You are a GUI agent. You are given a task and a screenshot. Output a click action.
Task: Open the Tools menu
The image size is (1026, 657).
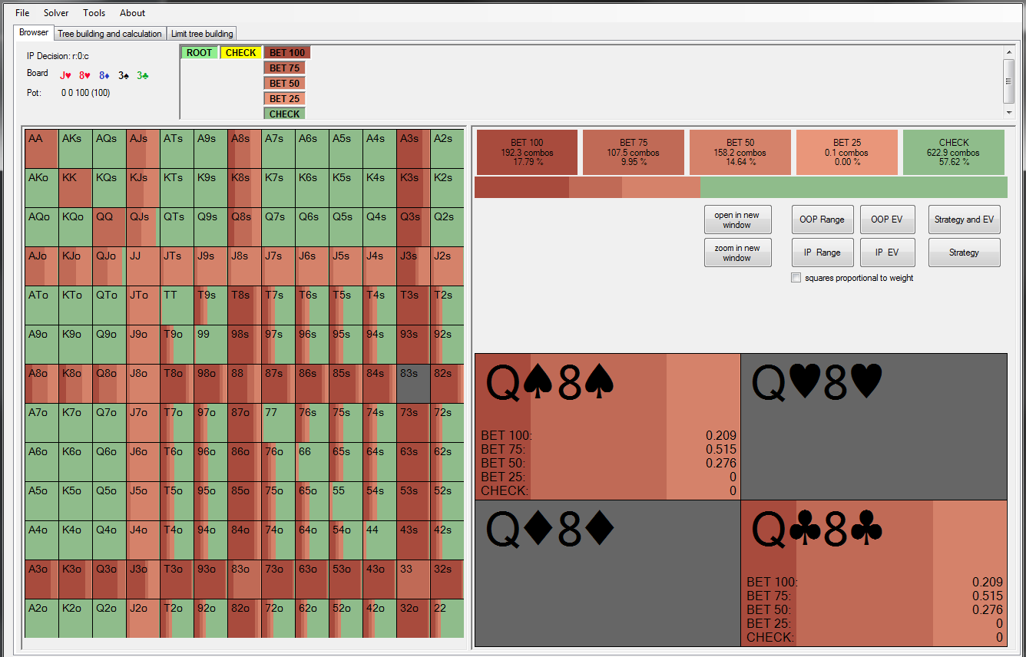(94, 13)
